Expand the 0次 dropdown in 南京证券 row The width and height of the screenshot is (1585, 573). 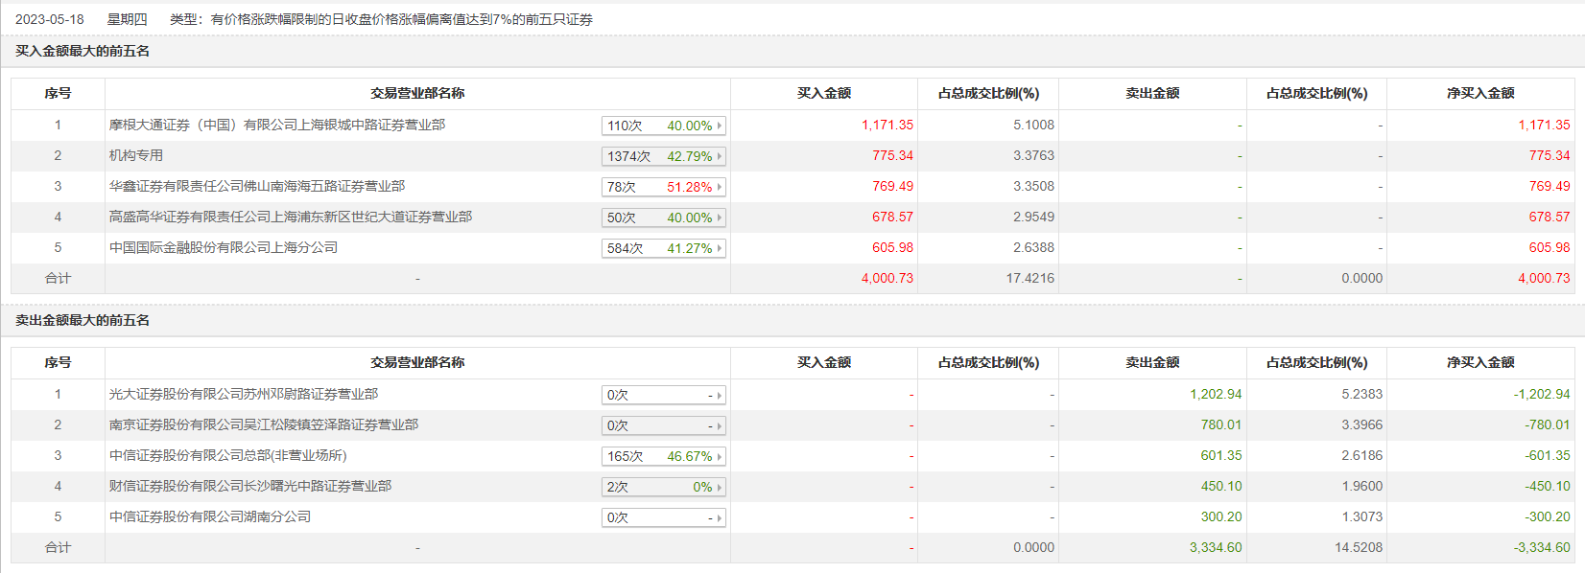coord(664,425)
